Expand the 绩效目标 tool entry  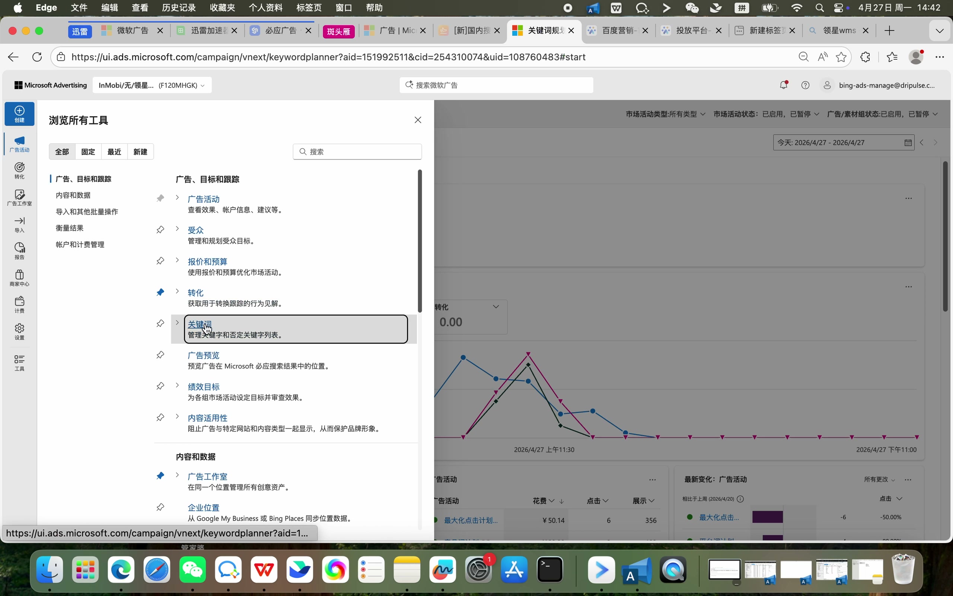point(177,385)
